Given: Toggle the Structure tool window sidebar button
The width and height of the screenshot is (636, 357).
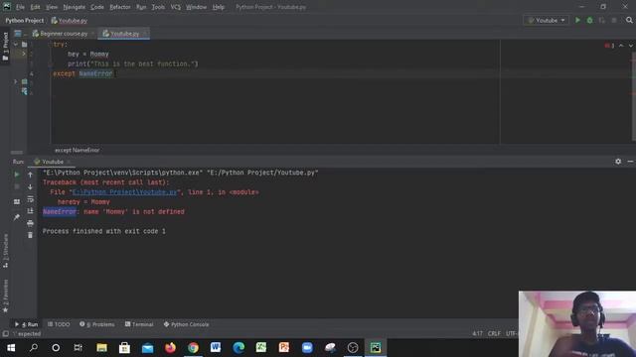Looking at the screenshot, I should tap(5, 251).
